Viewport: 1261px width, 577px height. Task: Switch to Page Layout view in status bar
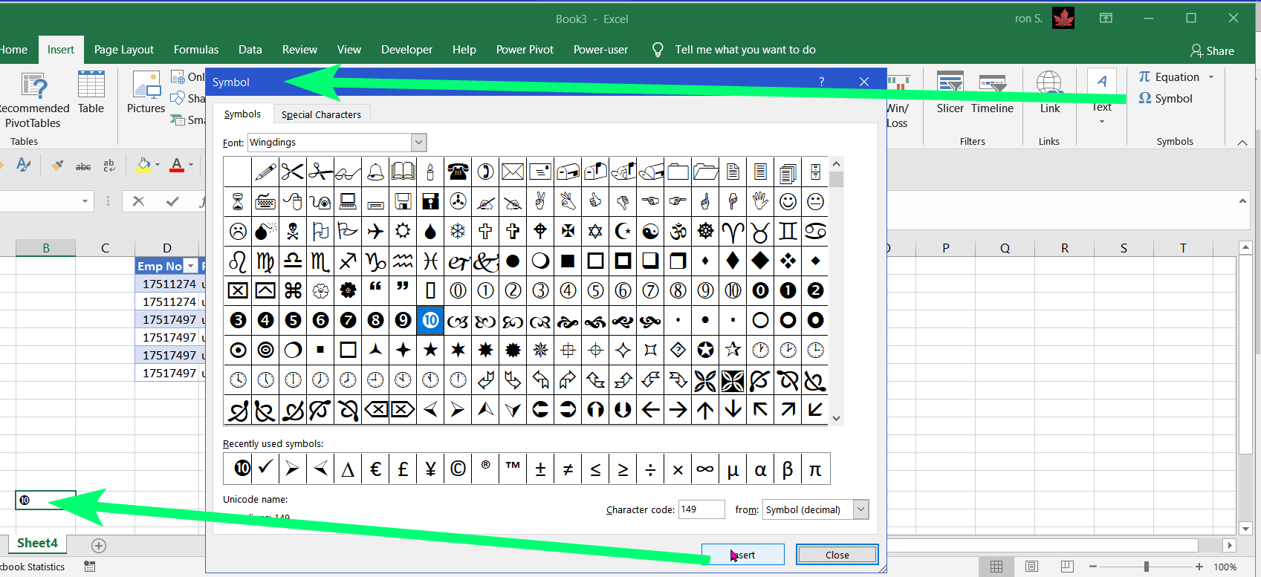1031,567
